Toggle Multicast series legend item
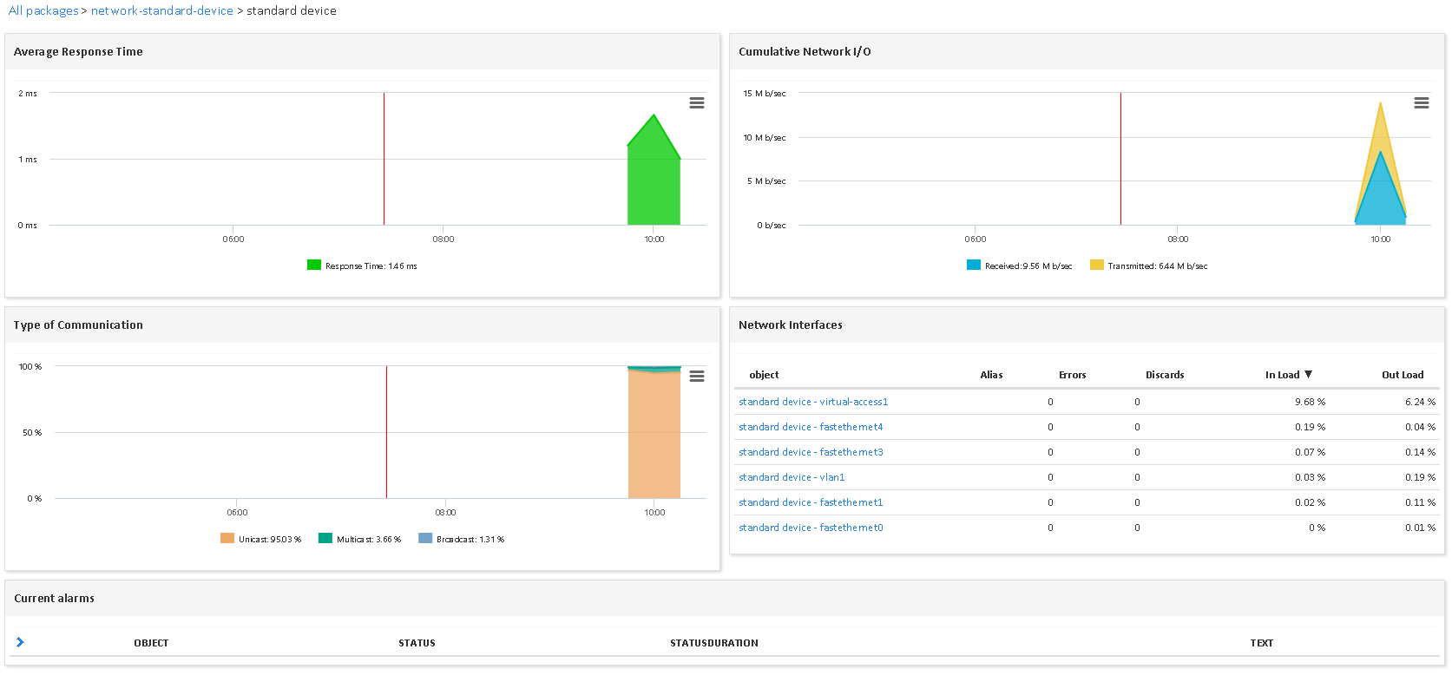Screen dimensions: 1452x682 point(360,539)
